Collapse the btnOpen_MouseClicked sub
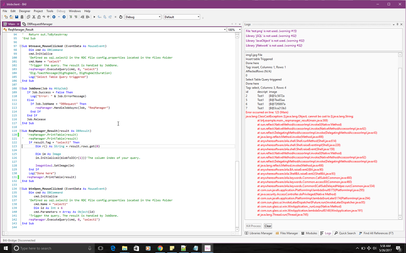The height and width of the screenshot is (253, 406). 21,189
